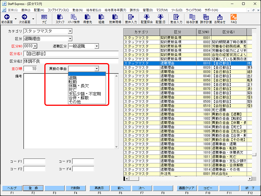Click the 次の画面 forward arrow icon
This screenshot has width=261, height=196.
24,17
